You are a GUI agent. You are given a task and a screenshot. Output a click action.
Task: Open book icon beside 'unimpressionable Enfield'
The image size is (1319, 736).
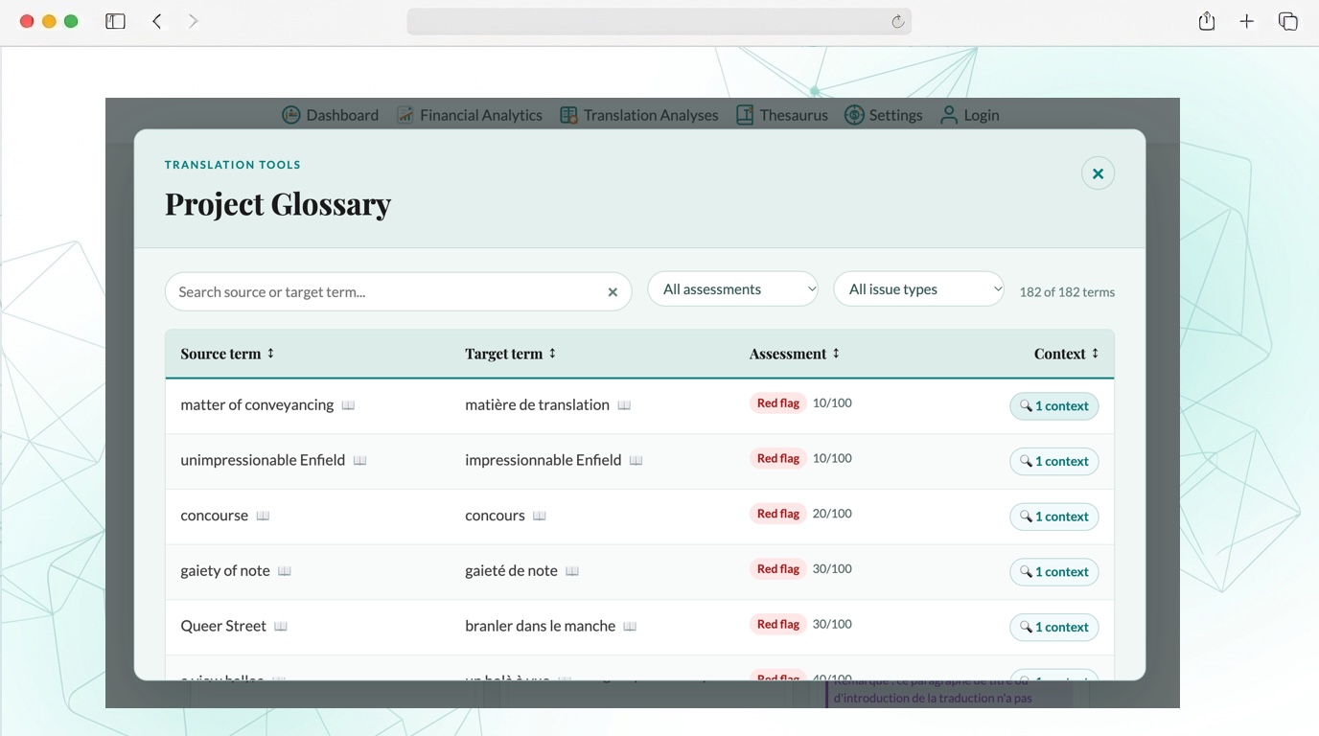pyautogui.click(x=359, y=461)
